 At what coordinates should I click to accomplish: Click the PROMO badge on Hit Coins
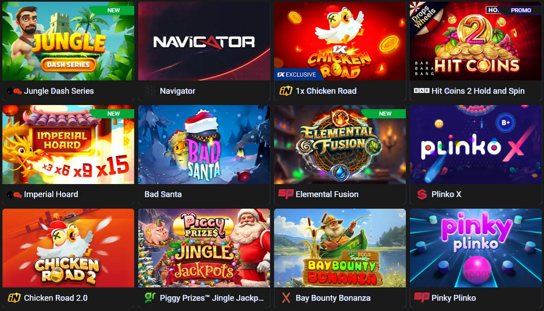pos(521,10)
